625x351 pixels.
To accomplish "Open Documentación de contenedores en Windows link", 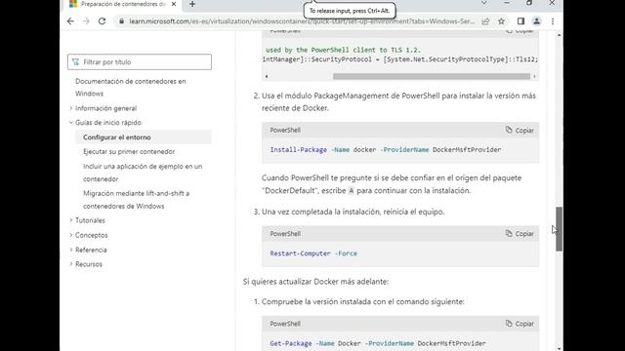I will coord(130,87).
